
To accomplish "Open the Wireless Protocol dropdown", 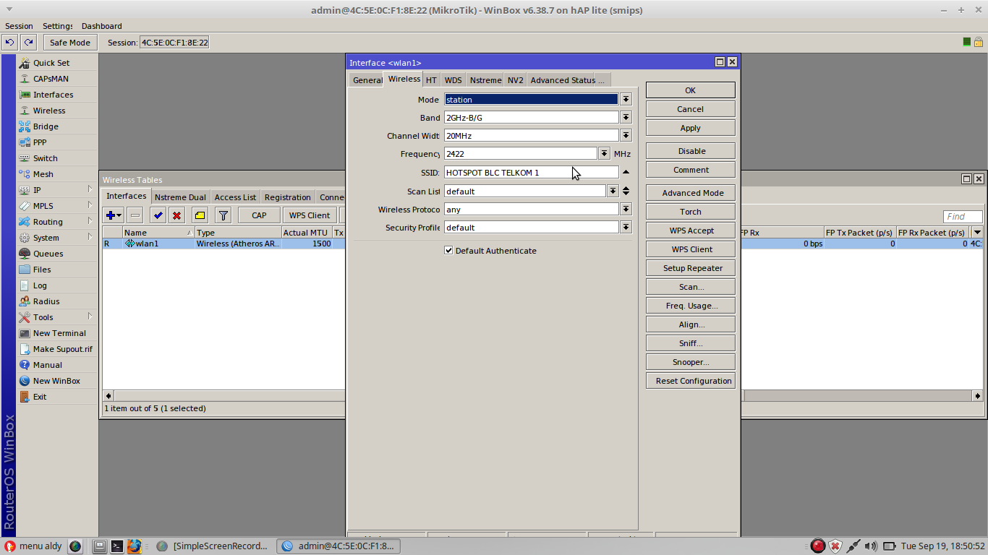I will (626, 210).
